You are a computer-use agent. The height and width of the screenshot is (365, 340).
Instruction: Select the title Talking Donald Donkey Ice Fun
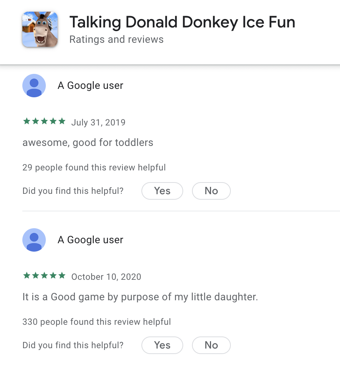coord(182,22)
